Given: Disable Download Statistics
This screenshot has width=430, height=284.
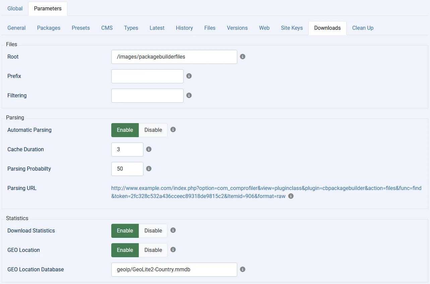Looking at the screenshot, I should click(153, 230).
